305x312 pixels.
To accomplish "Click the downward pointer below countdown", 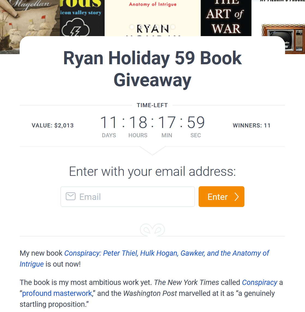I will (x=152, y=151).
